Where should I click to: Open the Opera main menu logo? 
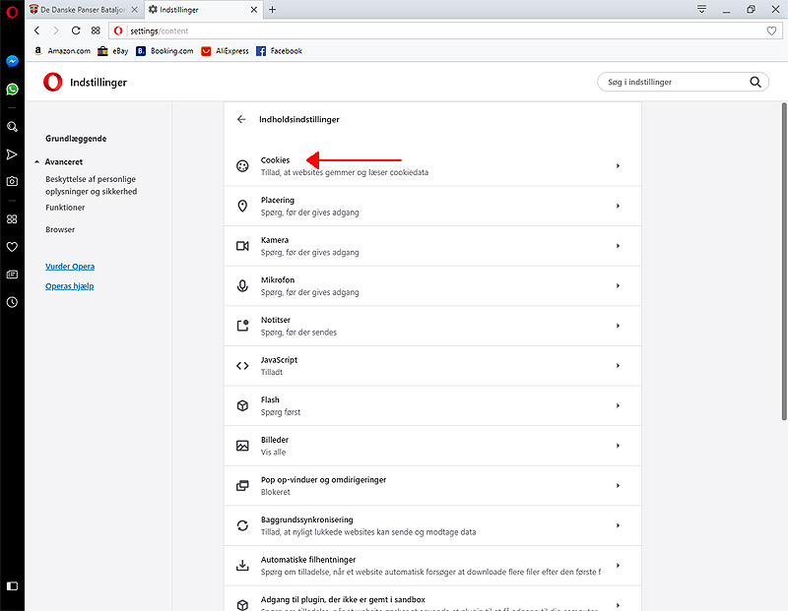tap(12, 10)
